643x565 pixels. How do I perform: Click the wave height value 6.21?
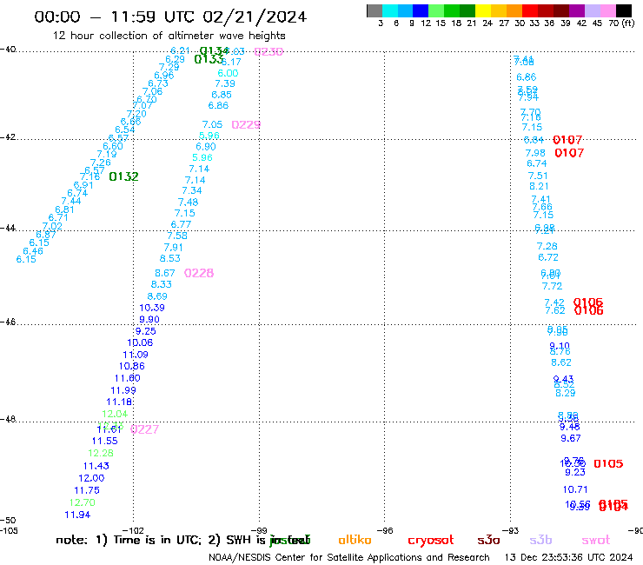pyautogui.click(x=180, y=50)
